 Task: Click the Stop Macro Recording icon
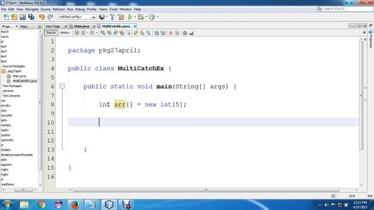(177, 33)
